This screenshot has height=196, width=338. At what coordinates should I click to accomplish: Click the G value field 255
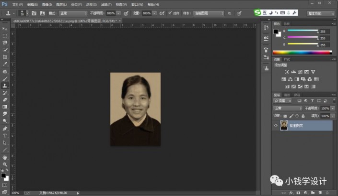pos(325,38)
